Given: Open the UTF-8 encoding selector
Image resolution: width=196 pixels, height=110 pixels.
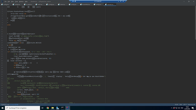Looking at the screenshot, I should 185,105.
